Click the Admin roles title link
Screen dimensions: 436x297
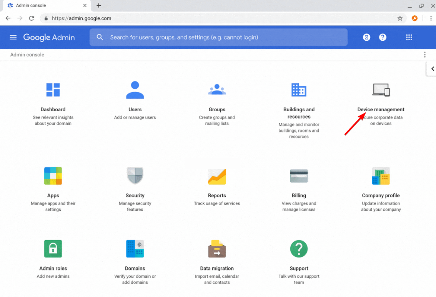point(53,268)
